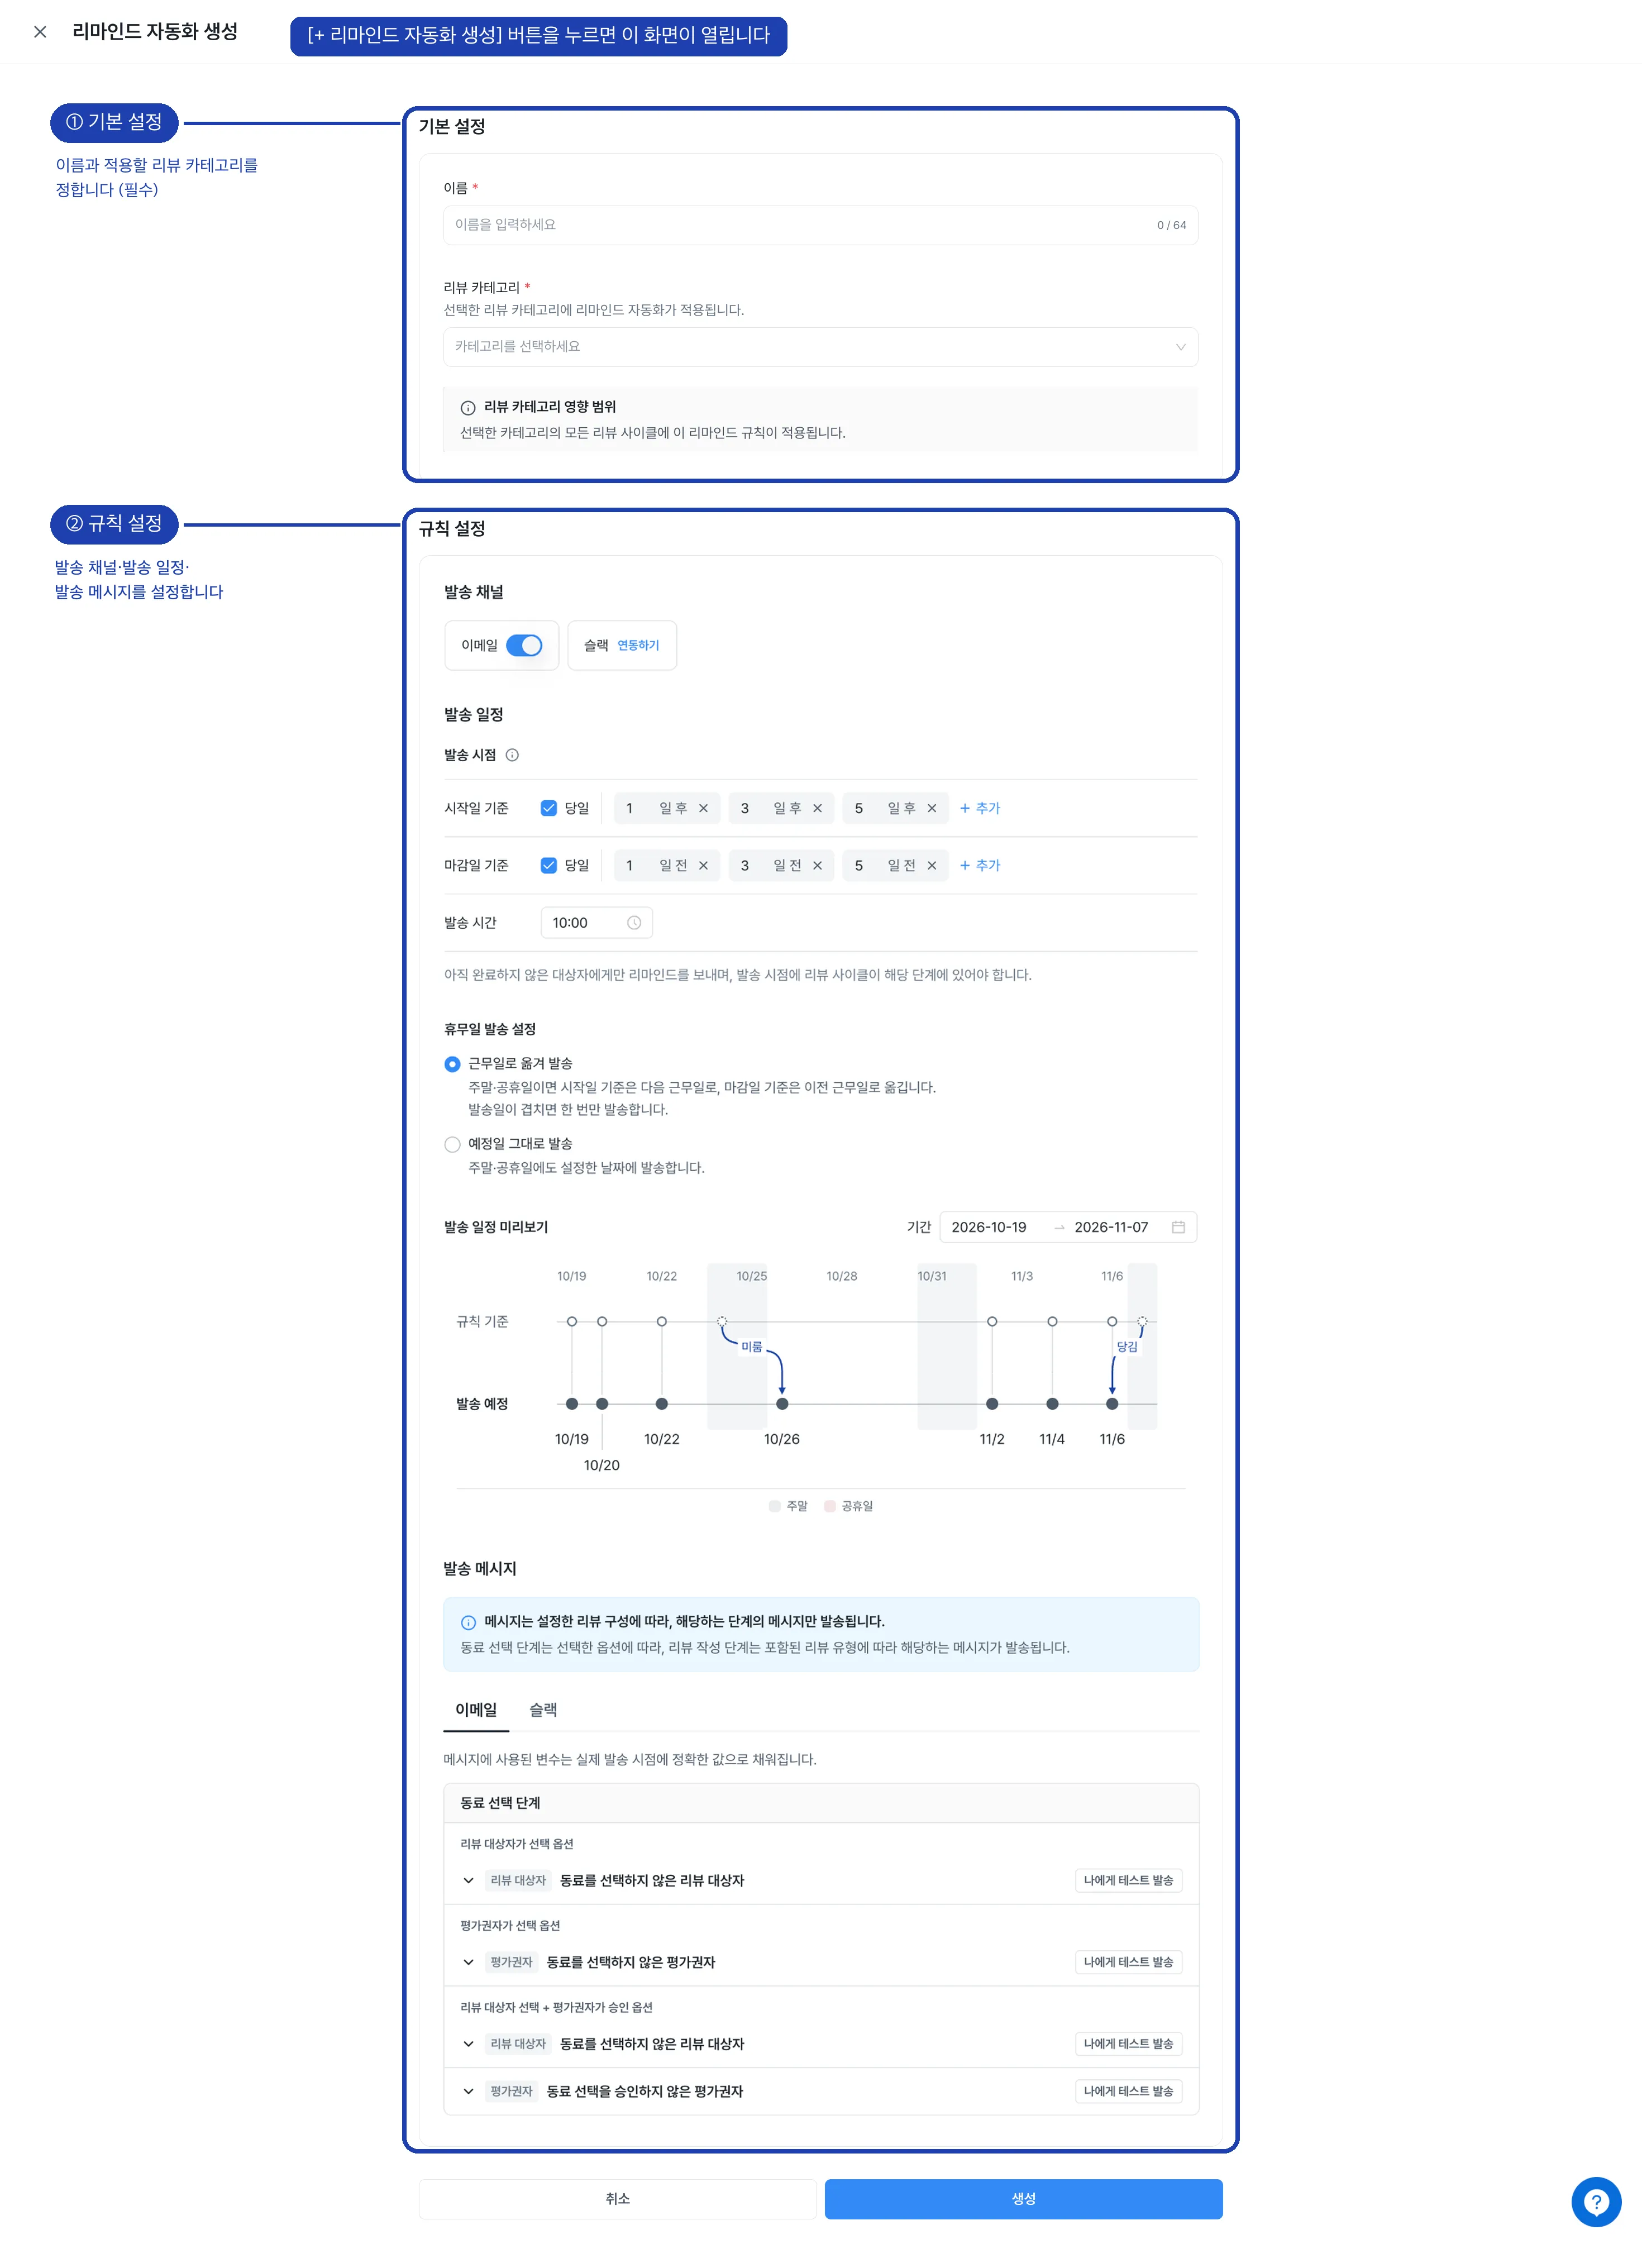Remove the '5 일 전' chip
Viewport: 1642px width, 2268px height.
point(931,866)
